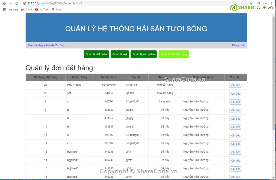This screenshot has width=276, height=180.
Task: View Chi tiết for order 14
Action: (x=235, y=160)
